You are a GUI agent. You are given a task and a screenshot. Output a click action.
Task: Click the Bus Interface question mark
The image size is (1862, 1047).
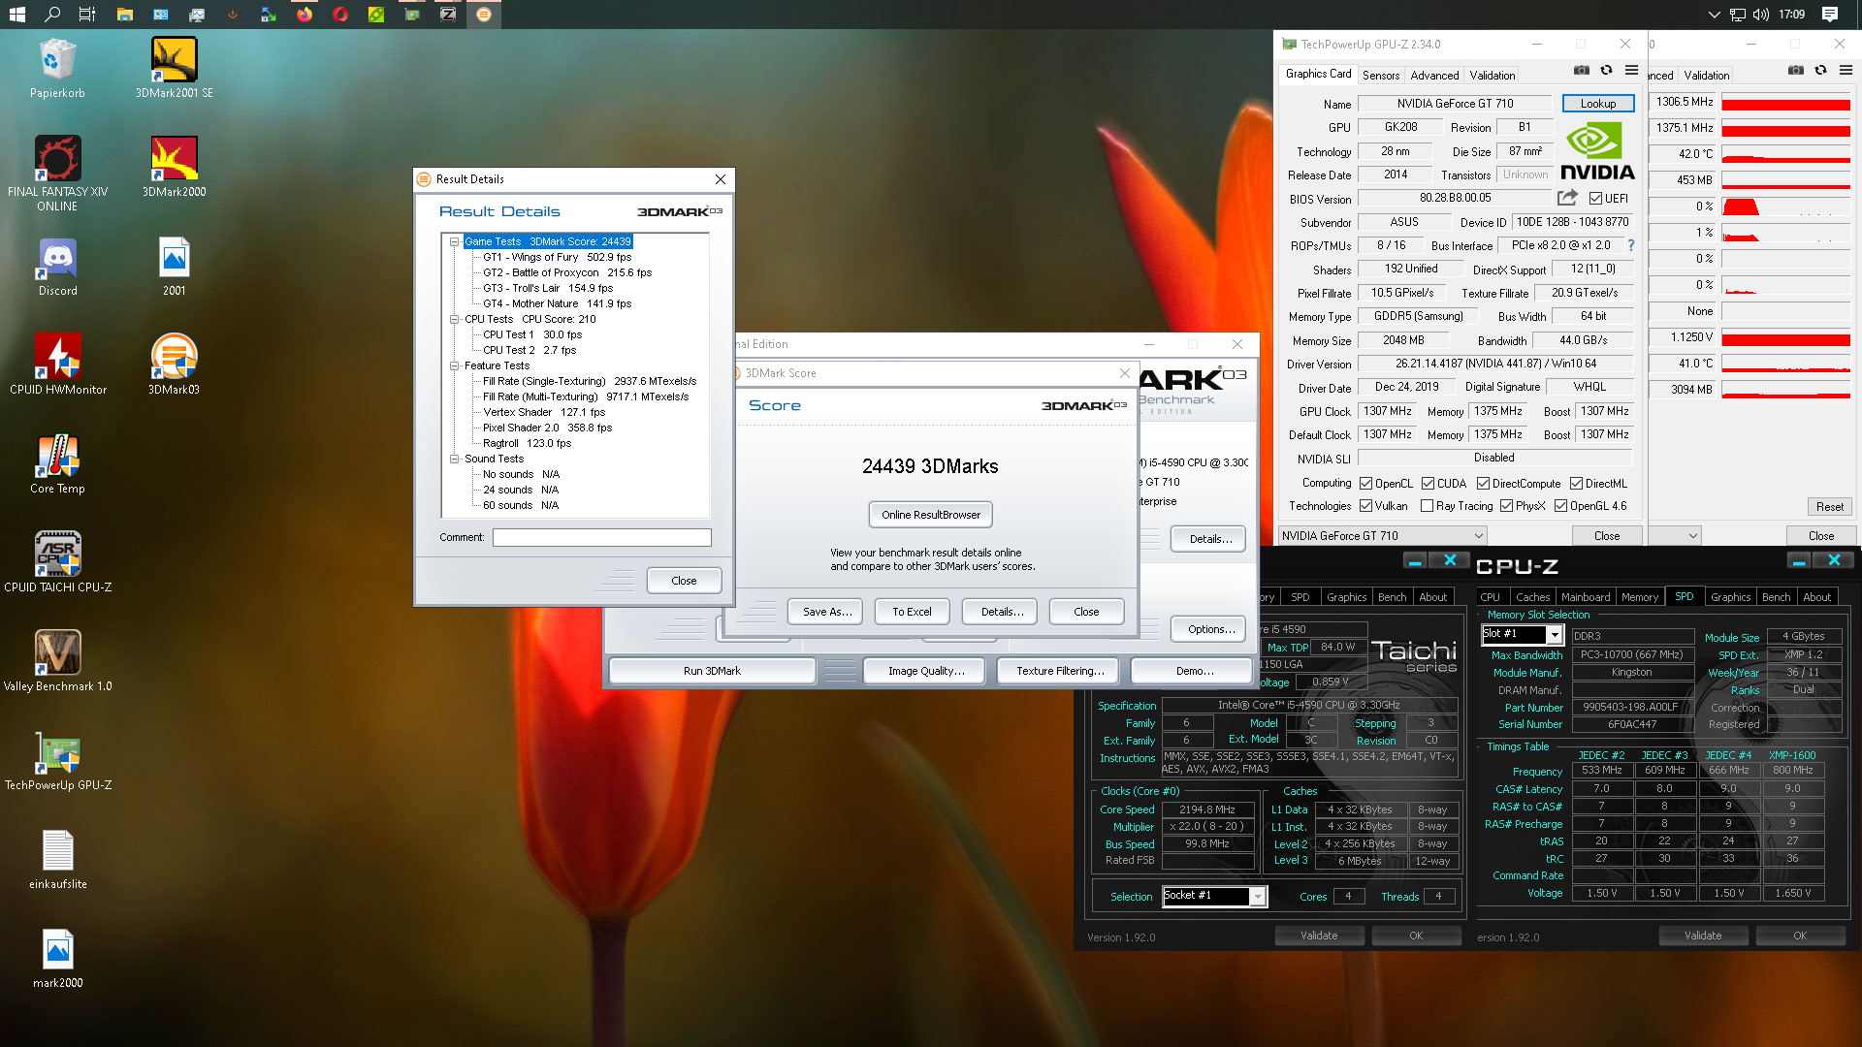click(1631, 245)
